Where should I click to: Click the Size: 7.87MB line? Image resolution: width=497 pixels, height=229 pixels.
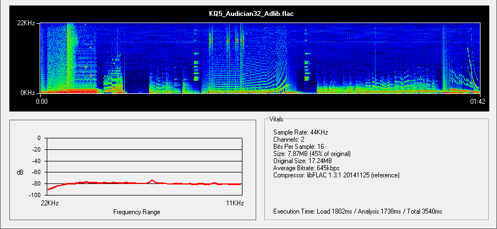pos(312,154)
